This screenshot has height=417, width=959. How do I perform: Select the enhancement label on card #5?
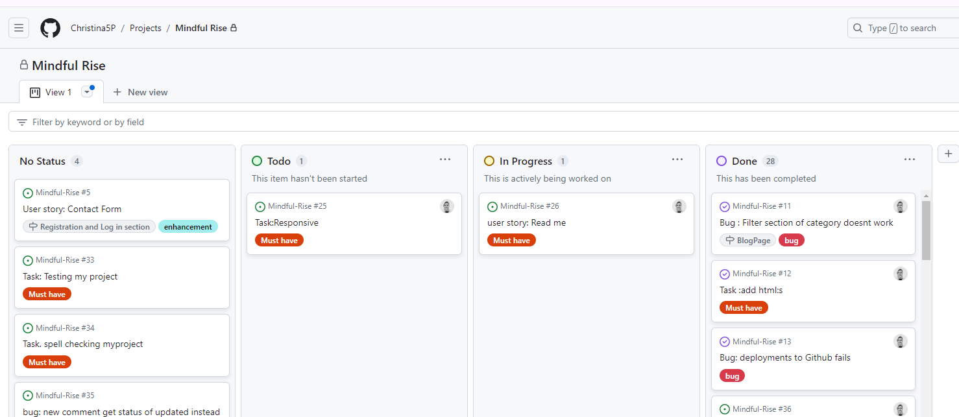188,226
